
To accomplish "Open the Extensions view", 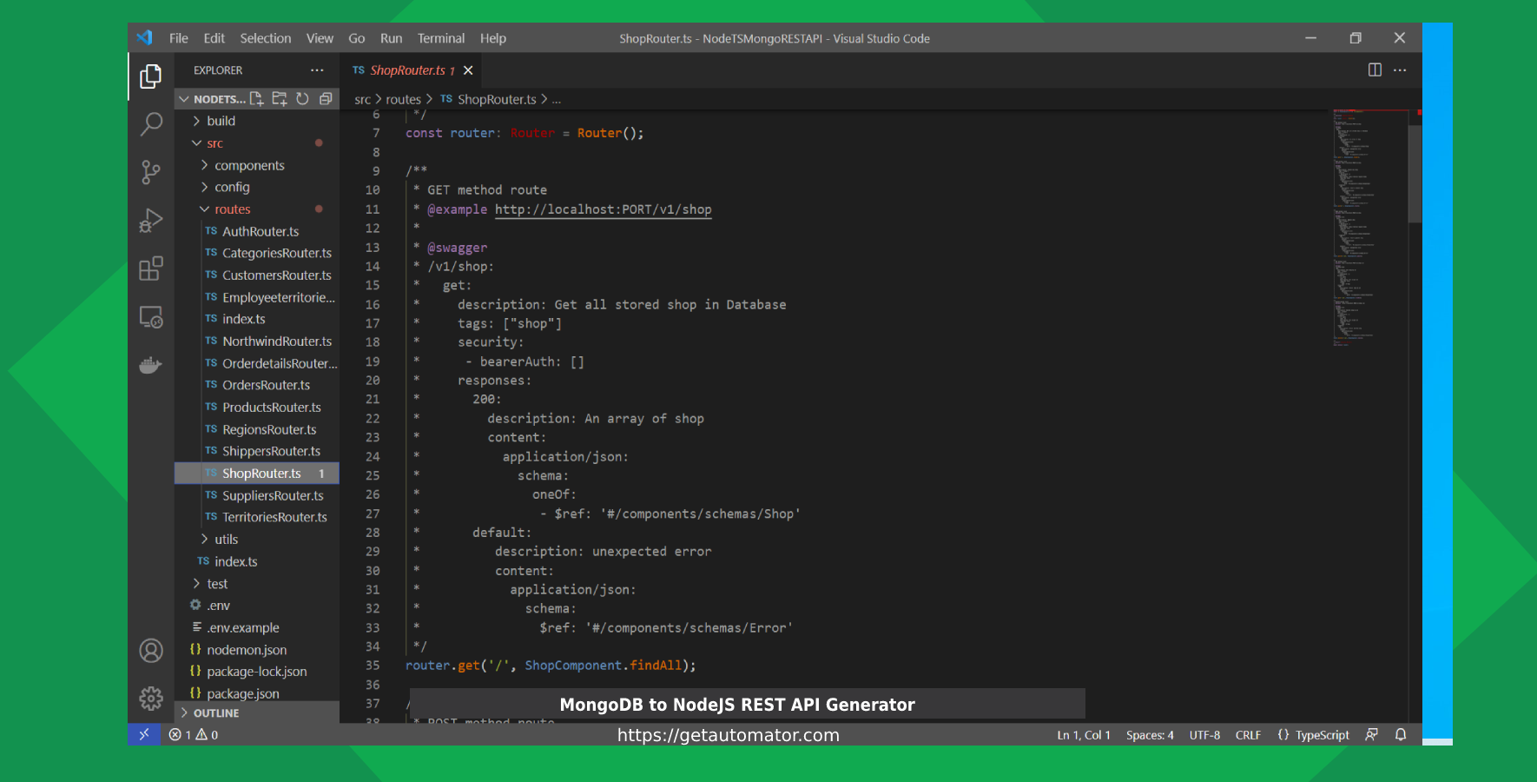I will 151,268.
